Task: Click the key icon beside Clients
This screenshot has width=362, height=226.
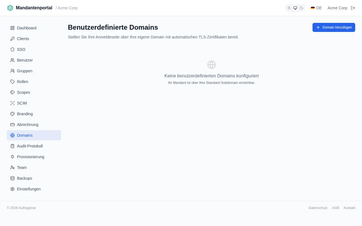Action: coord(12,39)
